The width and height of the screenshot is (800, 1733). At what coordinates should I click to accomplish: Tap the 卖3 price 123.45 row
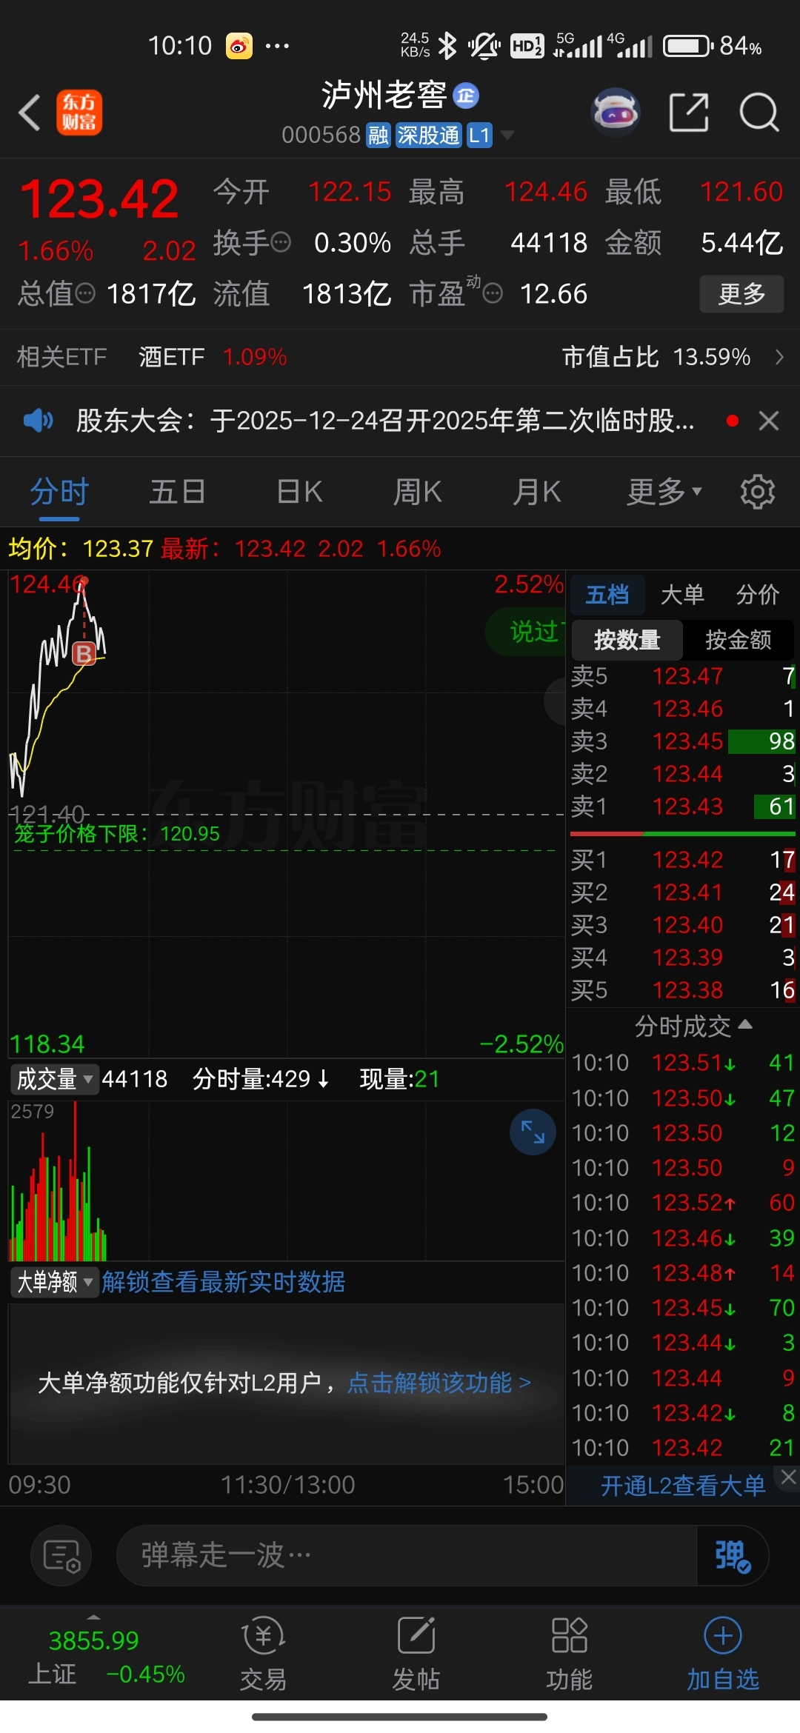[683, 741]
